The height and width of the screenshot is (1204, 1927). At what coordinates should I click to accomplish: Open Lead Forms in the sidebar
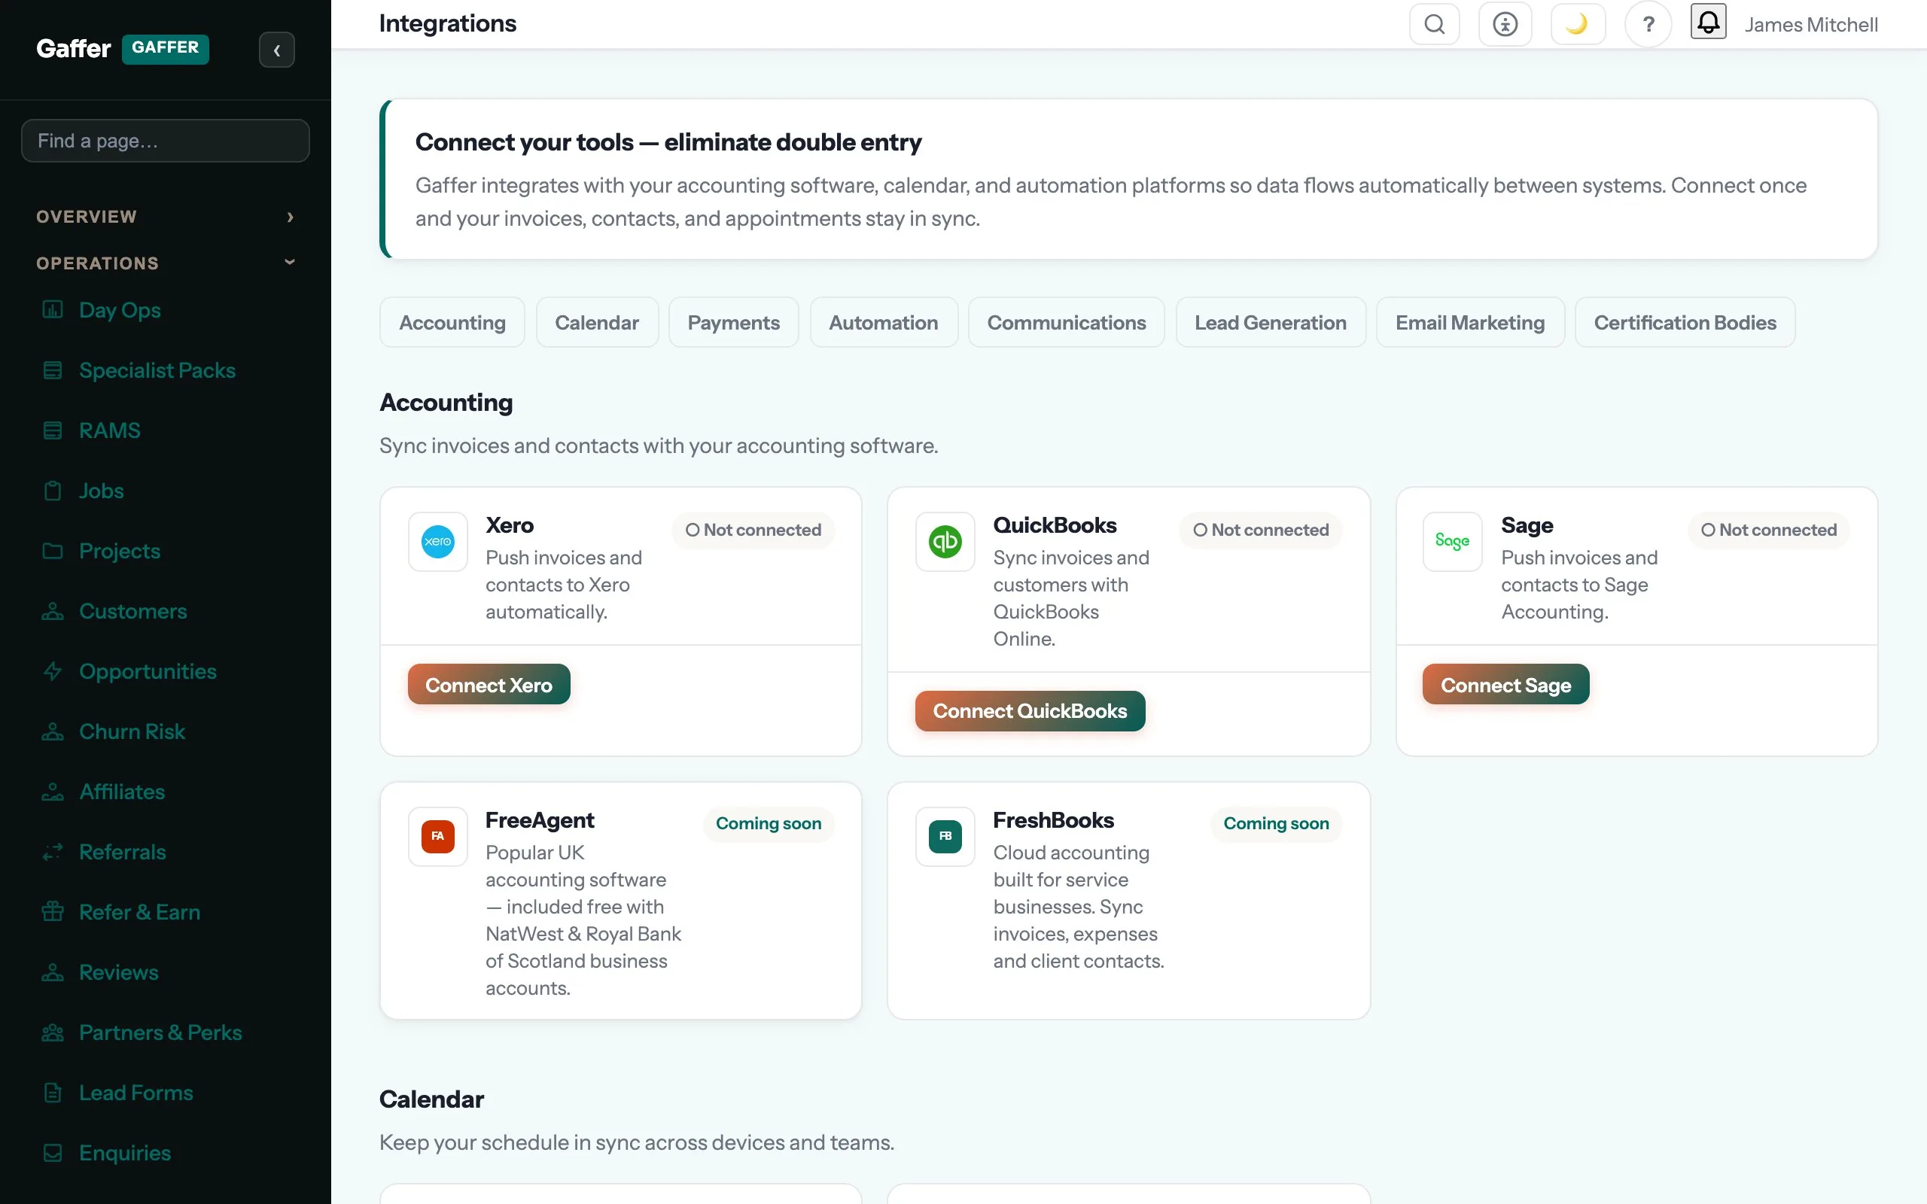166,1093
